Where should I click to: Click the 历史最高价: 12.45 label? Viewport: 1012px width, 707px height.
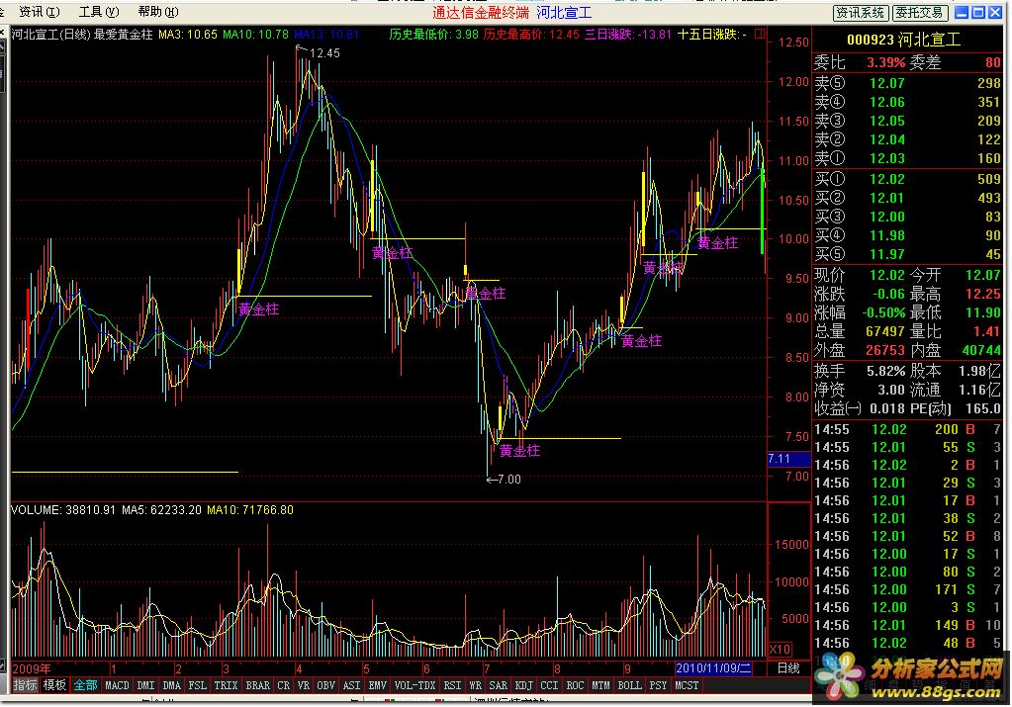click(531, 35)
